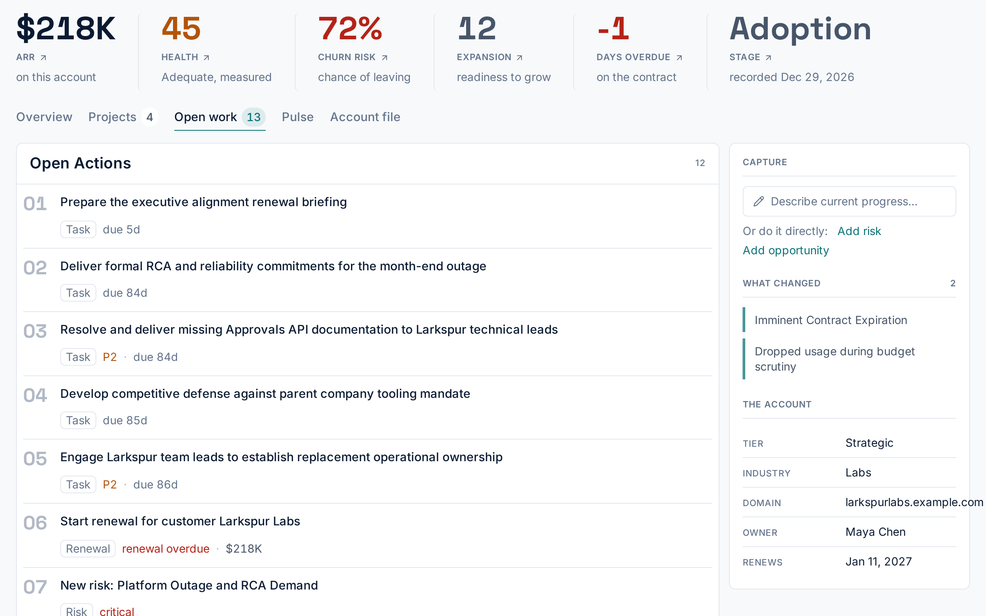Open action Resolve and deliver missing Approvals API documentation
986x616 pixels.
309,330
